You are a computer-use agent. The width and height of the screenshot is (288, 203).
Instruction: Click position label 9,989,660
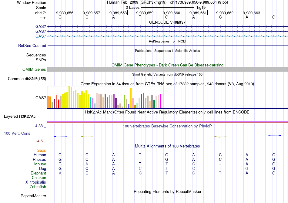171,13
